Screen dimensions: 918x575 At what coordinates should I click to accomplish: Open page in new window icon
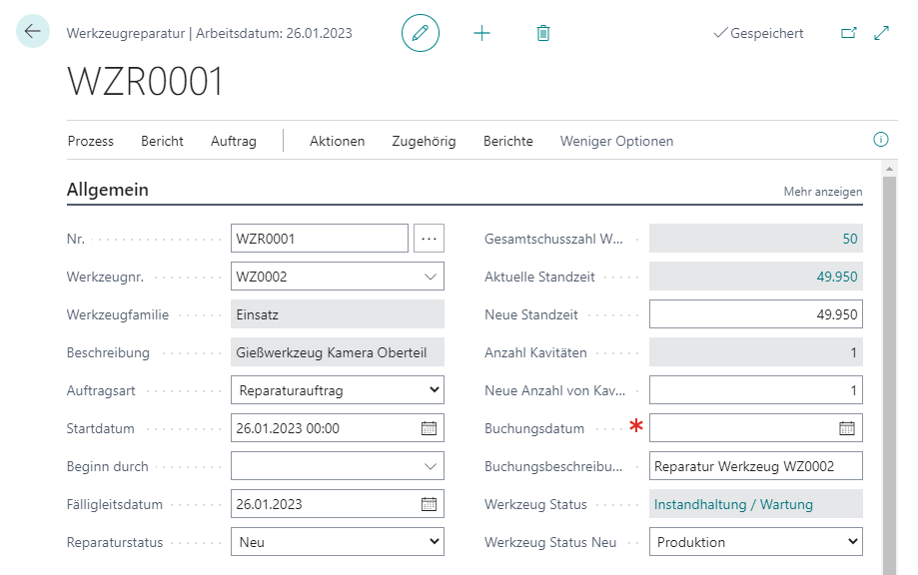coord(848,33)
